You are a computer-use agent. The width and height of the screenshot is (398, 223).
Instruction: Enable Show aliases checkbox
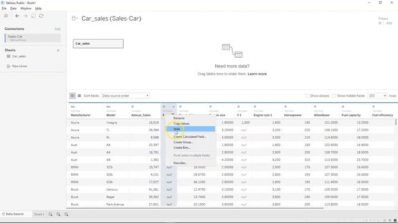(307, 95)
